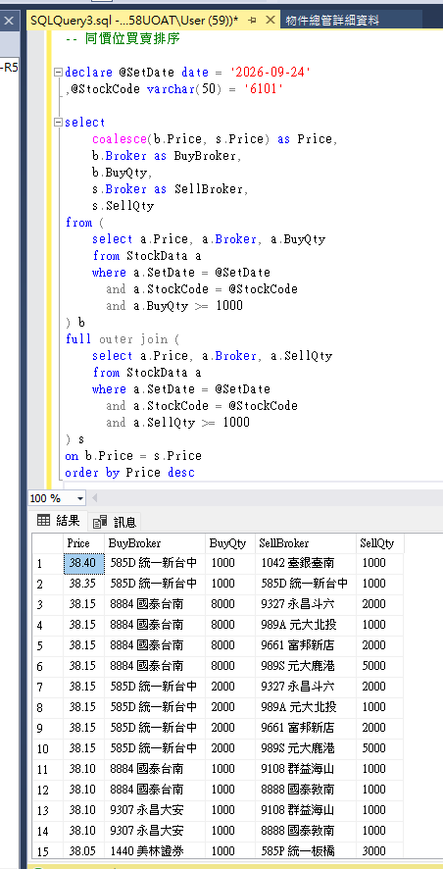The height and width of the screenshot is (869, 443).
Task: Select the 585P 統一板橋 sell broker cell
Action: pyautogui.click(x=306, y=850)
